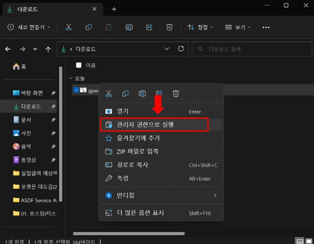314x244 pixels.
Task: Open 바탕 화면 in the sidebar
Action: [x=28, y=93]
